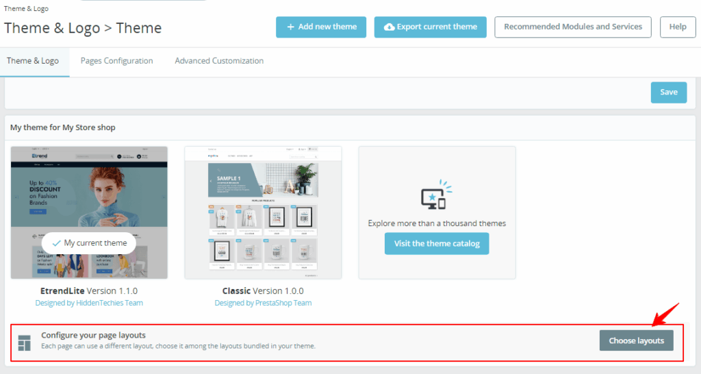Click the plus icon on Add new theme
The image size is (701, 374).
click(290, 27)
